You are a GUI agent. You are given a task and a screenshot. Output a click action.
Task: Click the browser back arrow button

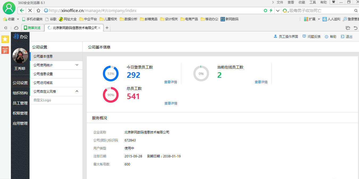(22, 11)
